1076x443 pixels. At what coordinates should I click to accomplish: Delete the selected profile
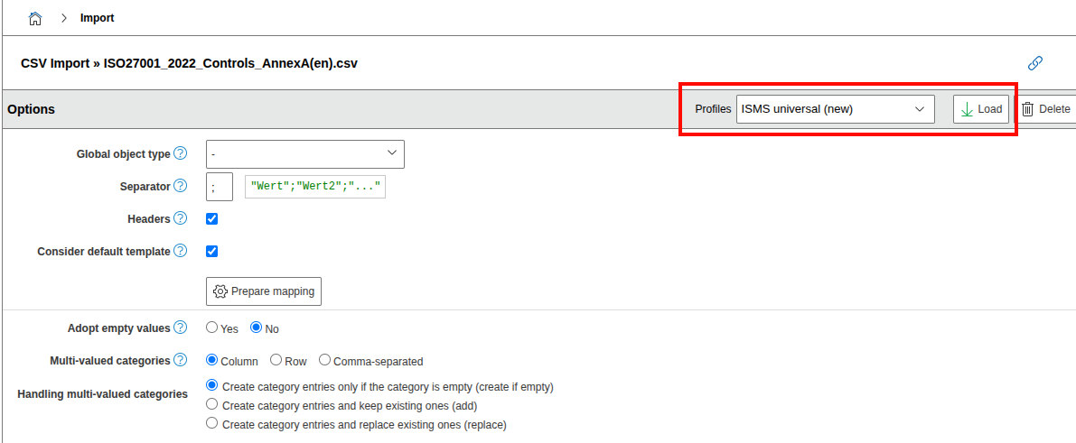[1046, 109]
